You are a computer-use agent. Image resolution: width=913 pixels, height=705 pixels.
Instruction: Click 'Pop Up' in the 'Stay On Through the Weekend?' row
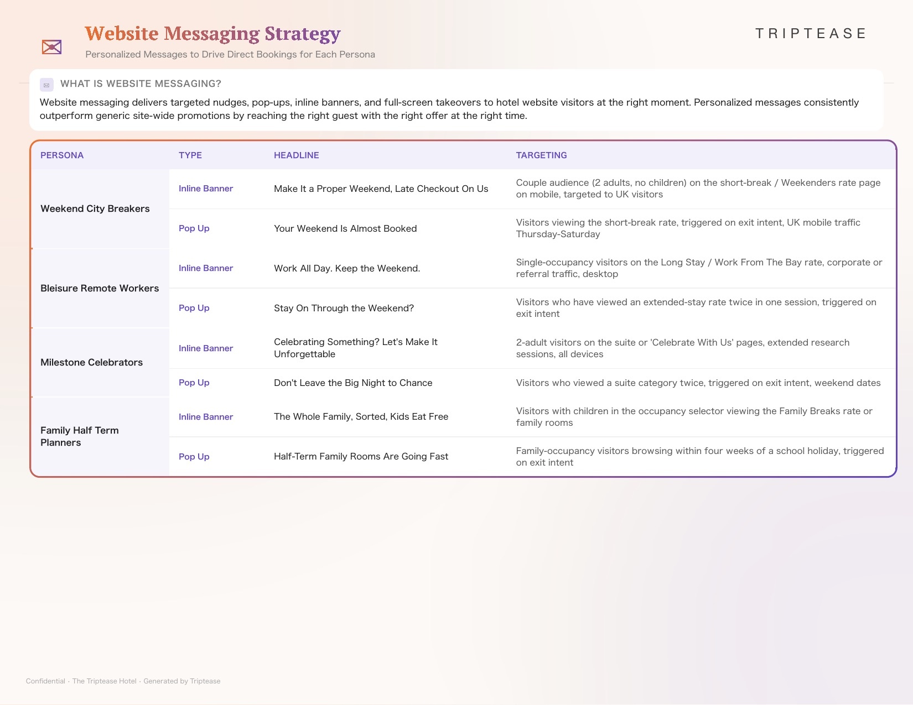point(194,308)
